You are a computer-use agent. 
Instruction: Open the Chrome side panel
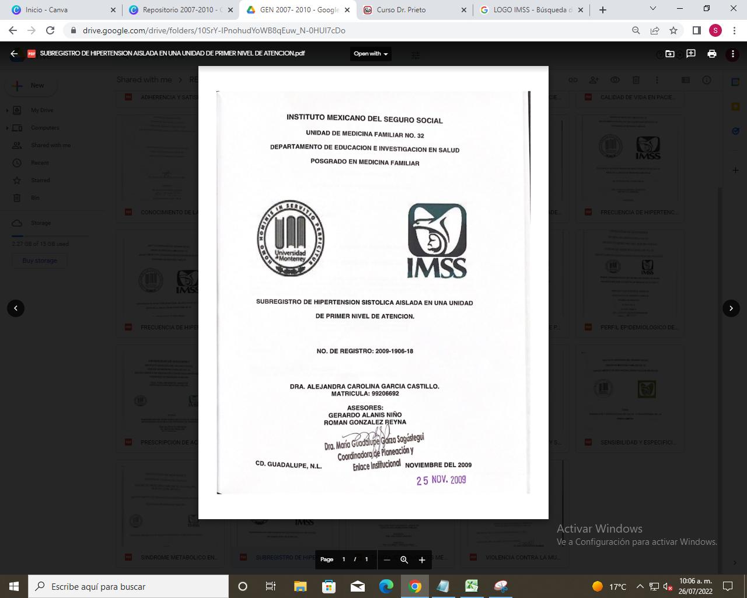pos(697,30)
